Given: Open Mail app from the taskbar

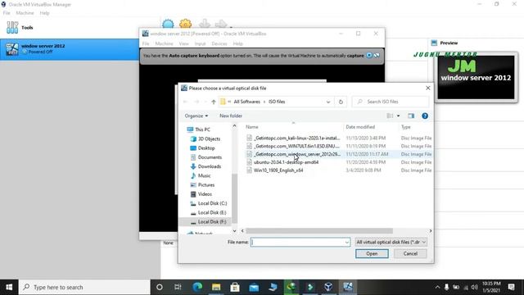Looking at the screenshot, I should click(254, 287).
